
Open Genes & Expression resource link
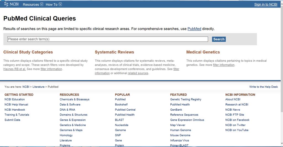coord(73,120)
